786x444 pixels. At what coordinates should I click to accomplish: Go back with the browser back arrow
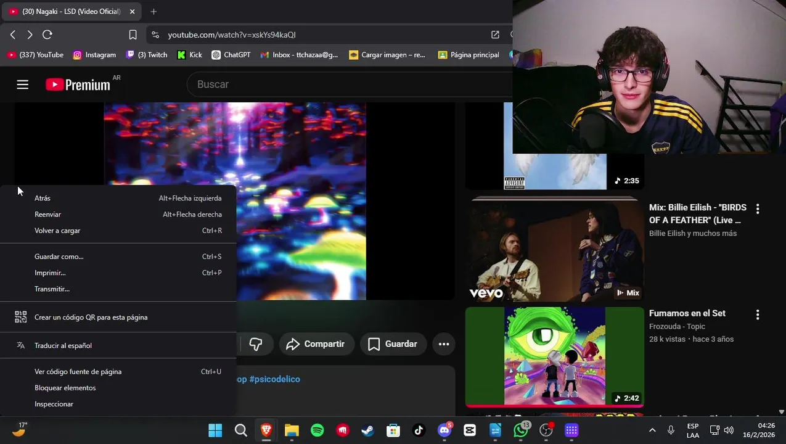tap(13, 35)
